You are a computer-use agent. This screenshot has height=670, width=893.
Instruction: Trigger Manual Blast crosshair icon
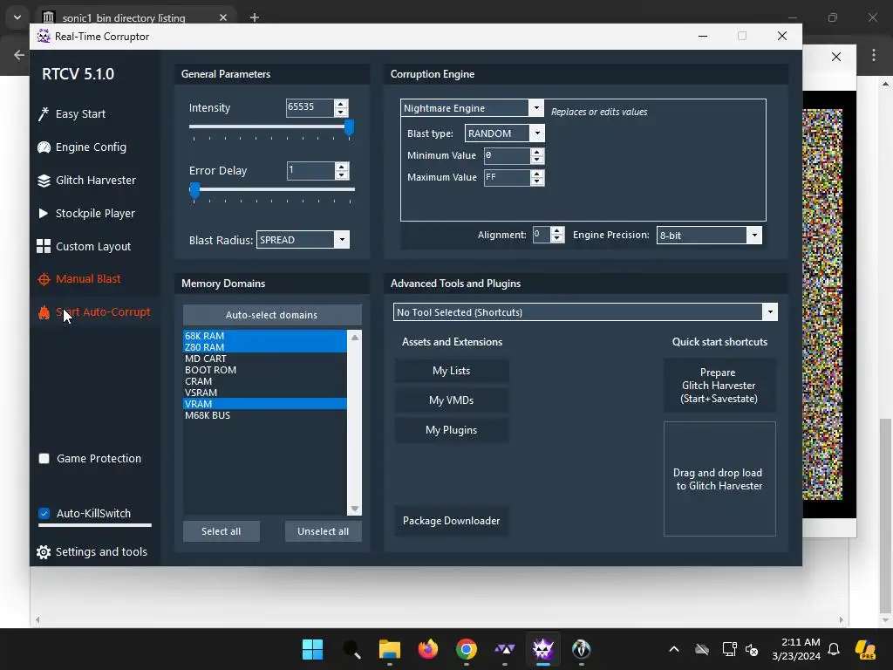coord(44,279)
